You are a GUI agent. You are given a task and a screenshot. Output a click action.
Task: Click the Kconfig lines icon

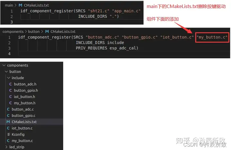(9, 134)
